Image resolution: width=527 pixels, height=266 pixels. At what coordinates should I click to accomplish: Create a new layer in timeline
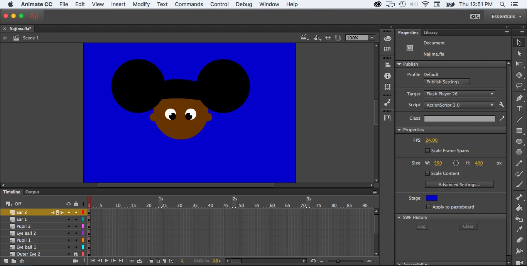[x=6, y=261]
